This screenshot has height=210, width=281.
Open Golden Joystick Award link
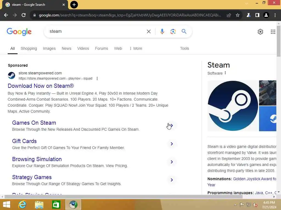coord(255,179)
